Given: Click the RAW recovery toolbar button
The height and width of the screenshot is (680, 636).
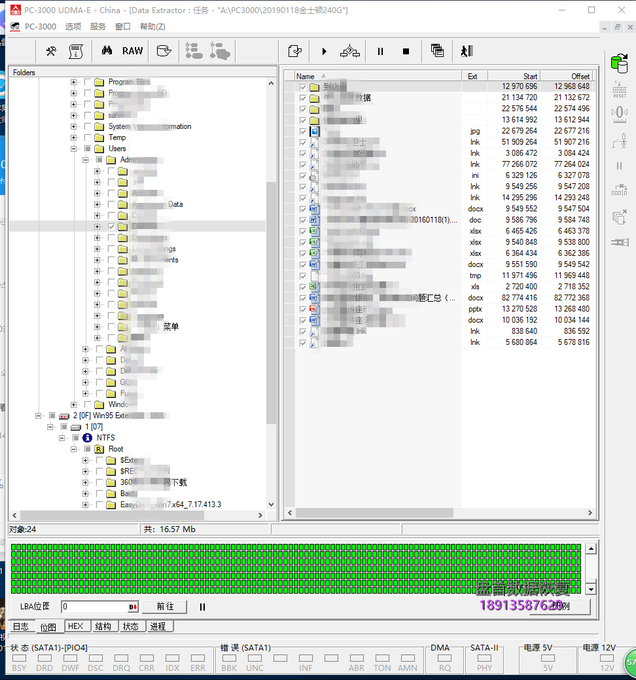Looking at the screenshot, I should click(x=132, y=51).
